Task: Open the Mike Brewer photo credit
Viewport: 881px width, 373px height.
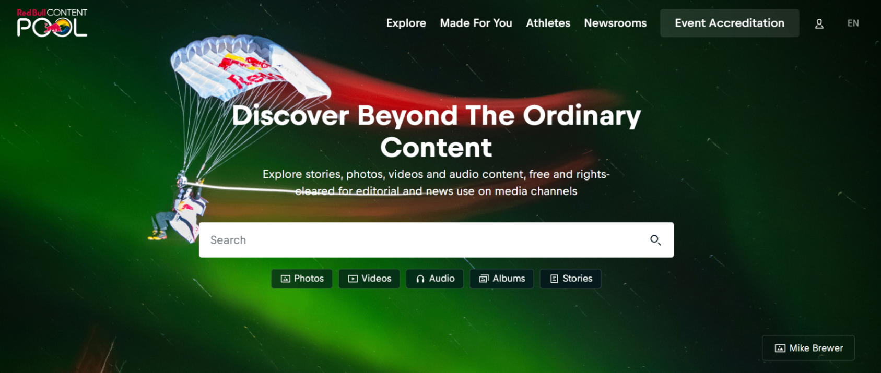Action: click(x=808, y=348)
